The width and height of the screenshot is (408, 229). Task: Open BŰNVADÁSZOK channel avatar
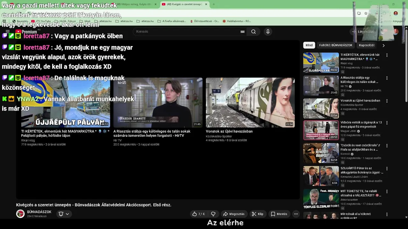click(x=20, y=214)
